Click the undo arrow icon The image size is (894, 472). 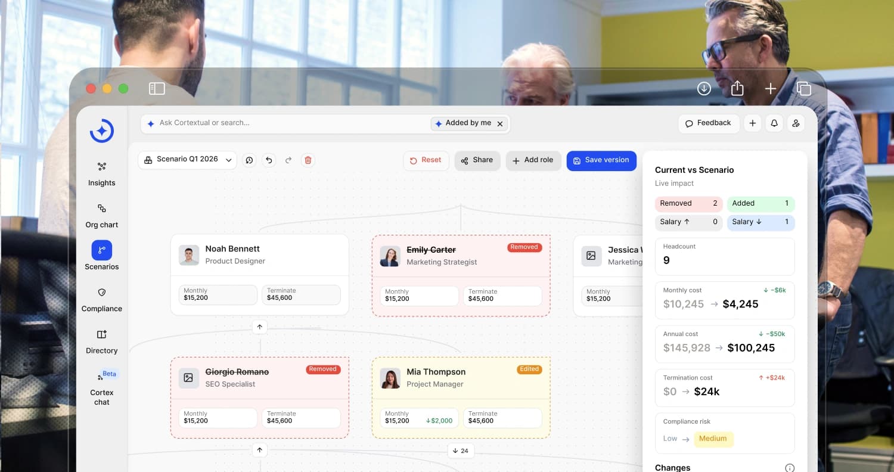coord(269,160)
